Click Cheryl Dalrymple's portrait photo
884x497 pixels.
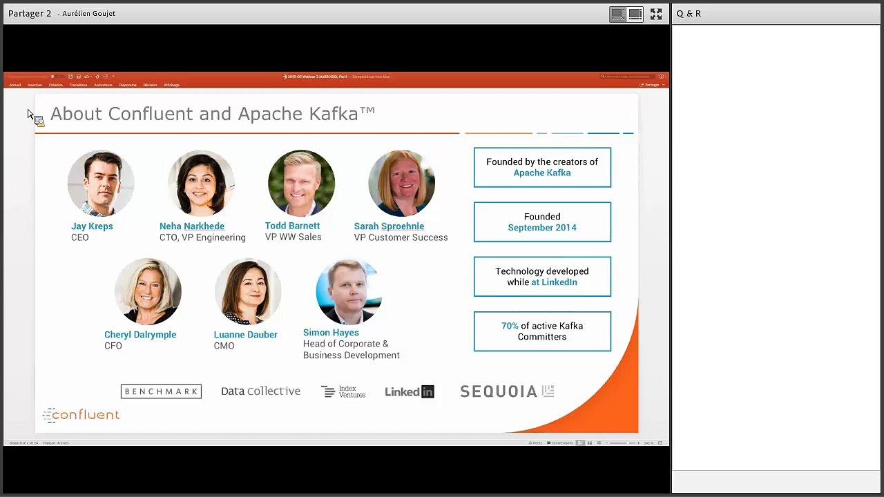coord(148,292)
